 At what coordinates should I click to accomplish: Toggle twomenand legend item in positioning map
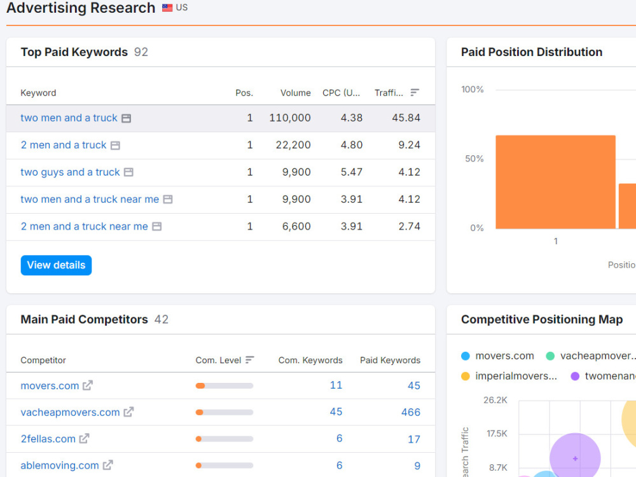[603, 376]
